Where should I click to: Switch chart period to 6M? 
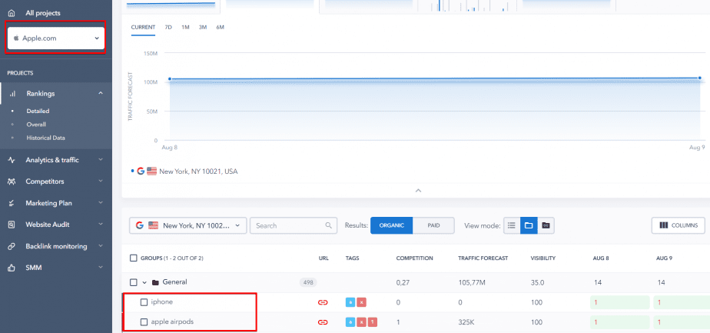(x=220, y=27)
